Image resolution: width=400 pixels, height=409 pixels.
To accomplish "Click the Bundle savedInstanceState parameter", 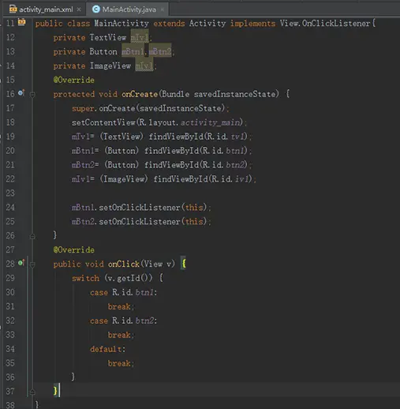I will point(219,94).
